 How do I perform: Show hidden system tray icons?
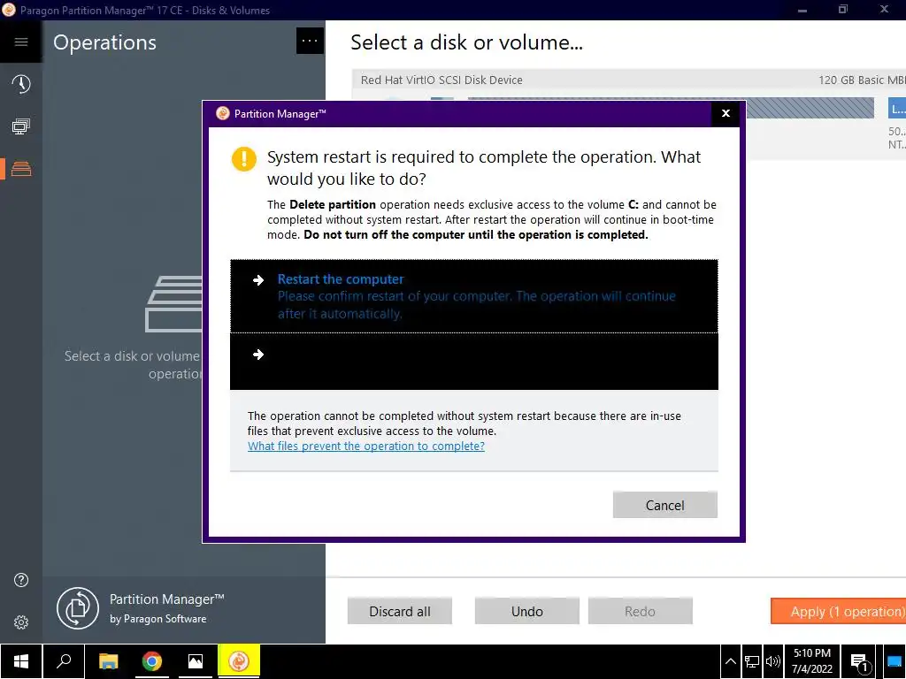click(730, 661)
